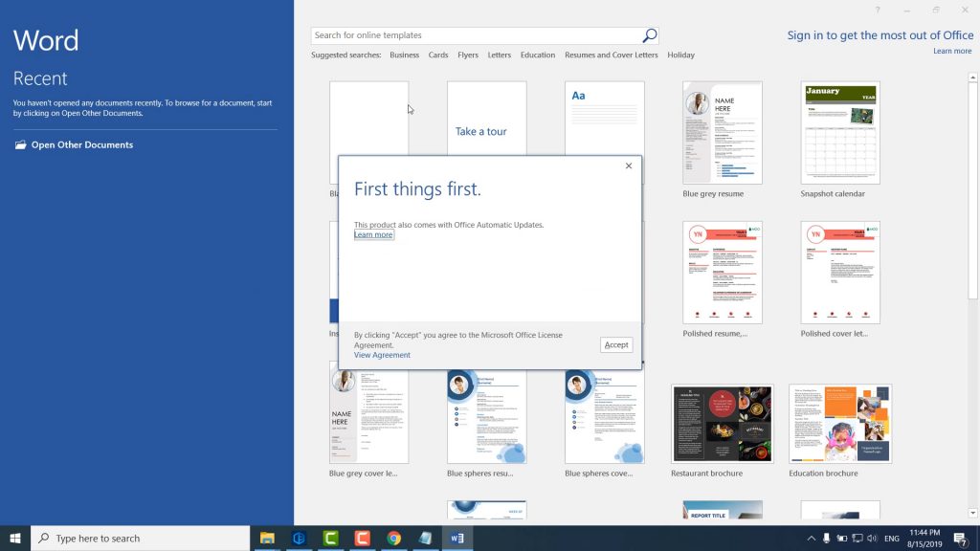Choose the Report title template thumbnail
Image resolution: width=980 pixels, height=551 pixels.
(723, 510)
